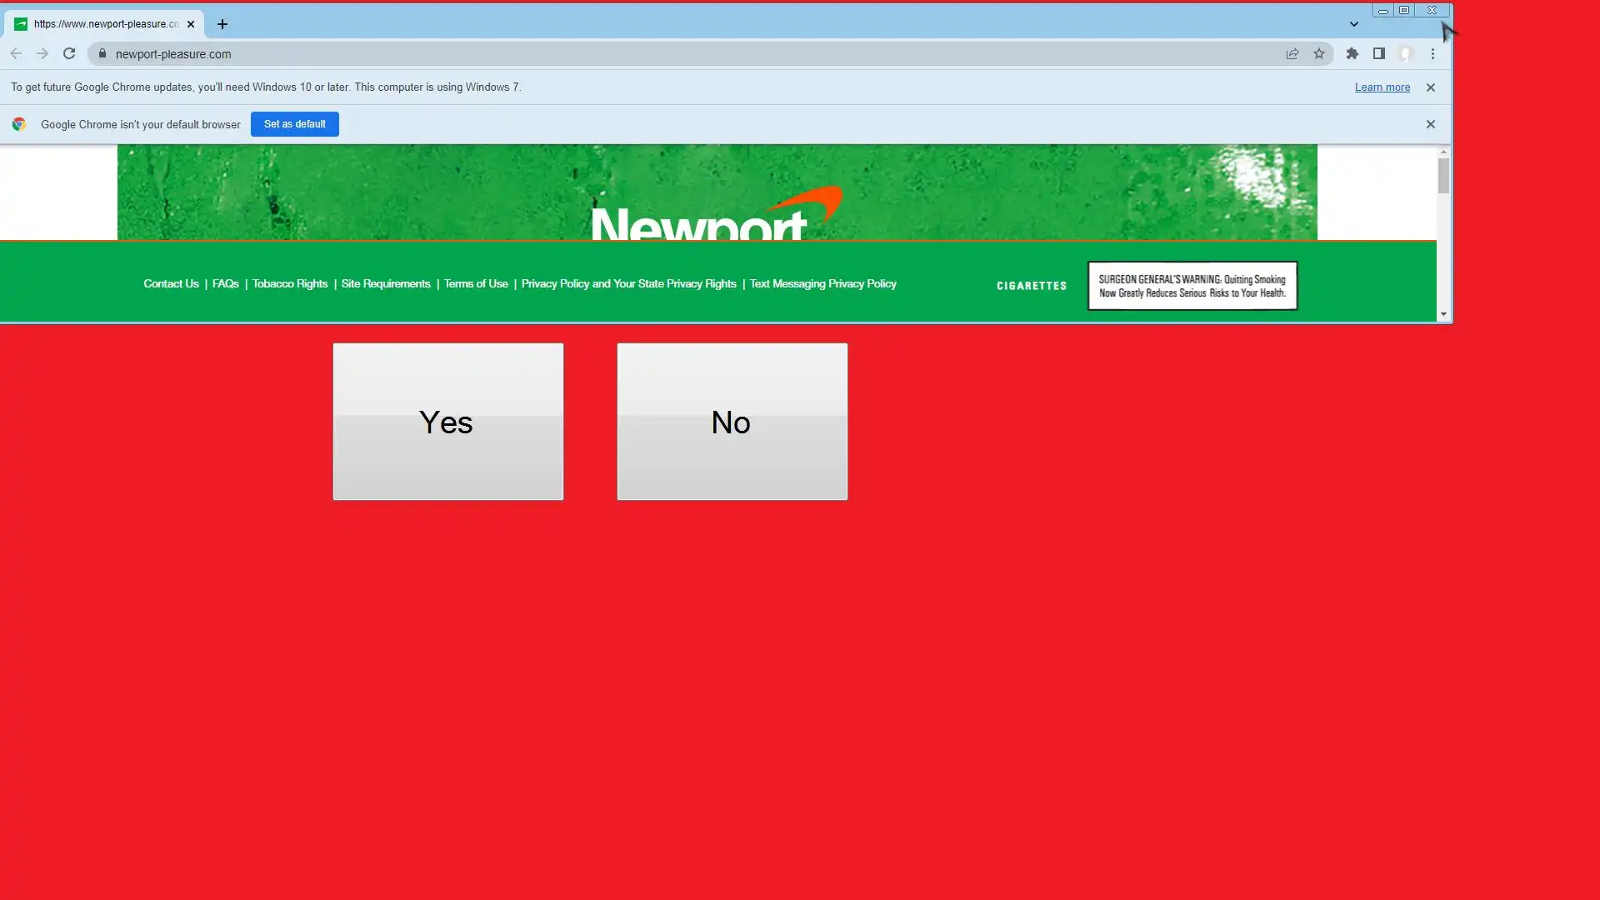Click the browser back arrow
Screen dimensions: 1600x900
(16, 54)
